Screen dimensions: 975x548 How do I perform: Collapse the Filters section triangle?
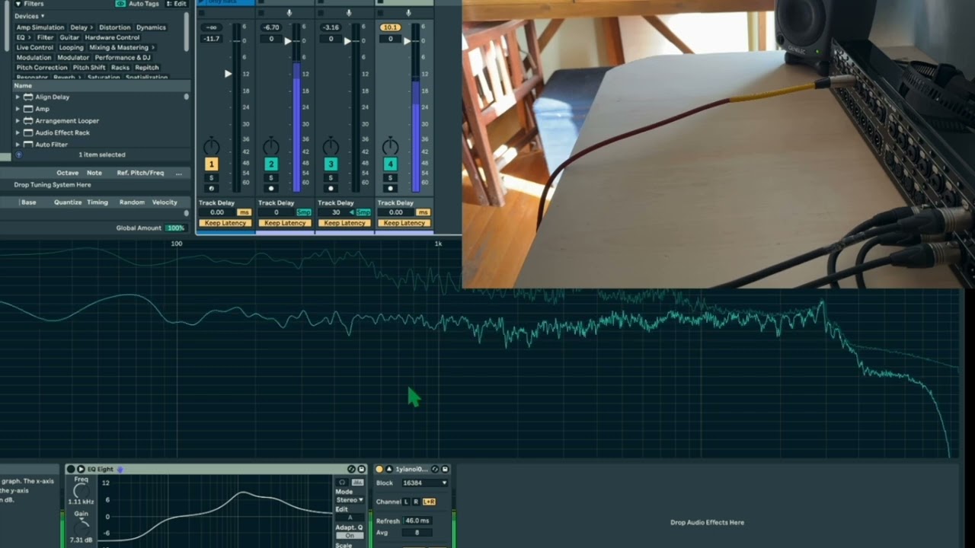18,4
